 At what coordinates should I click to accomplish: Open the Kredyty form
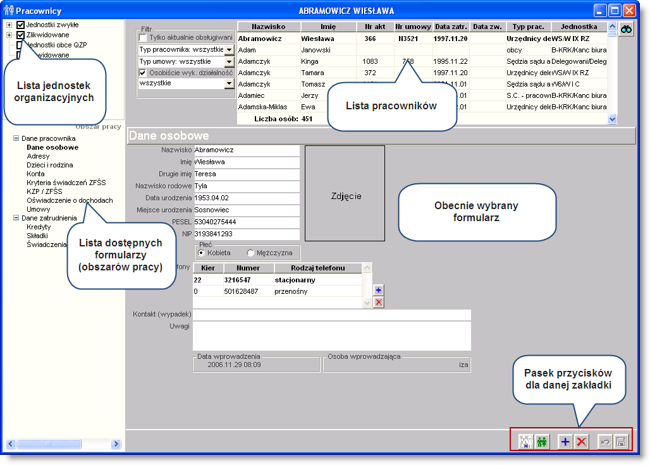(x=39, y=227)
